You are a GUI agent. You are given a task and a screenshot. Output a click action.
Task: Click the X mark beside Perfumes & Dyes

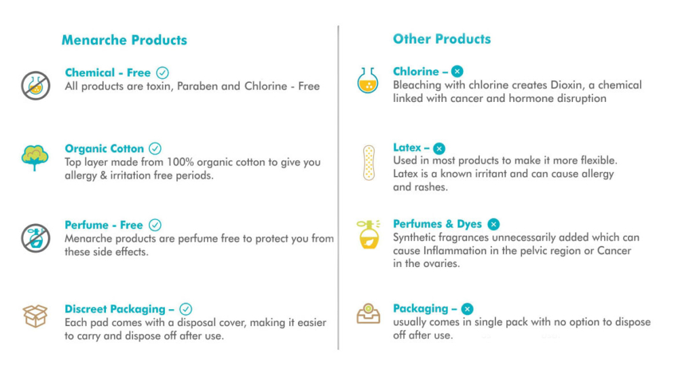pyautogui.click(x=493, y=224)
